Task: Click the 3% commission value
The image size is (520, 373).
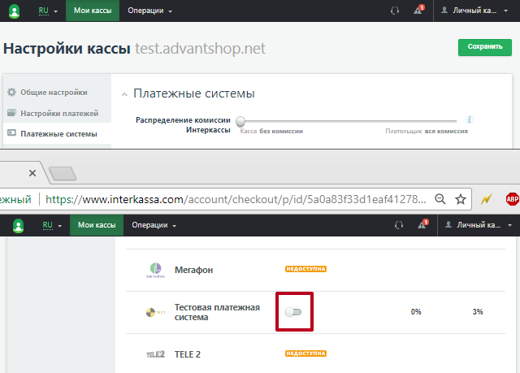Action: click(478, 312)
